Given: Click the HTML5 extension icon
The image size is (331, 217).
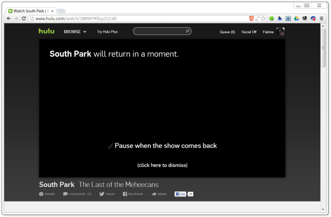Looking at the screenshot, I should [x=251, y=19].
